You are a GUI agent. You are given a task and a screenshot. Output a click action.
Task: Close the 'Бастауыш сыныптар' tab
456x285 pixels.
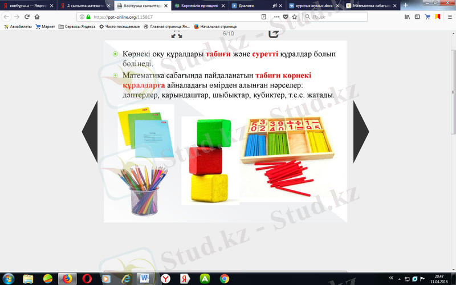[166, 6]
